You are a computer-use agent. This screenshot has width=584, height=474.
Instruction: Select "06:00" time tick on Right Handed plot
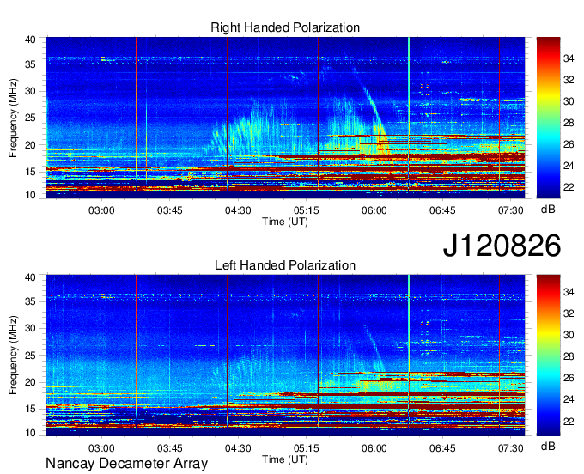pos(374,210)
